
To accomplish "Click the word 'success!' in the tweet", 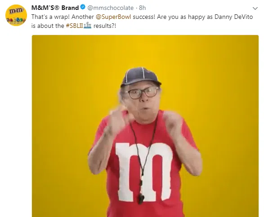I will tap(144, 17).
